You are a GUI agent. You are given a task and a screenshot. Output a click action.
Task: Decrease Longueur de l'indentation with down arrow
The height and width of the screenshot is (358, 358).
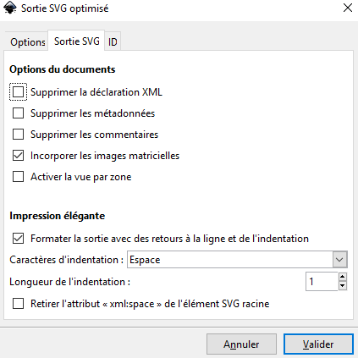[x=343, y=286]
